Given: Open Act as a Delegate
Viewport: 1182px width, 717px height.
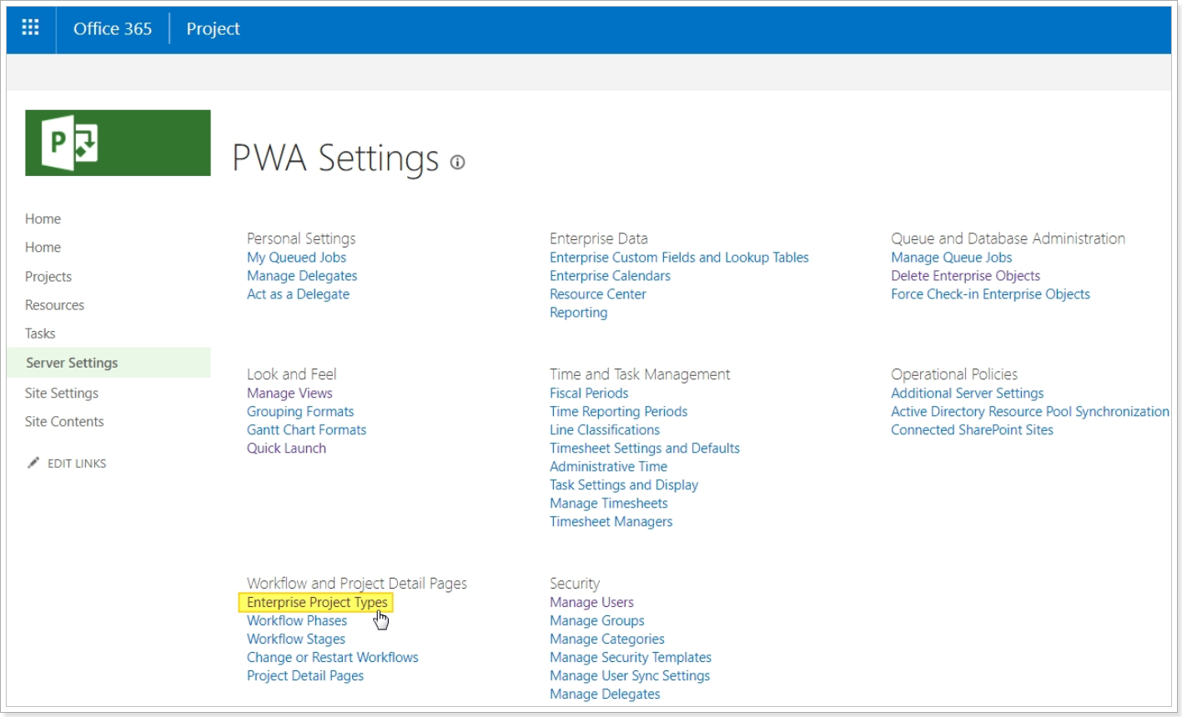Looking at the screenshot, I should [x=298, y=294].
